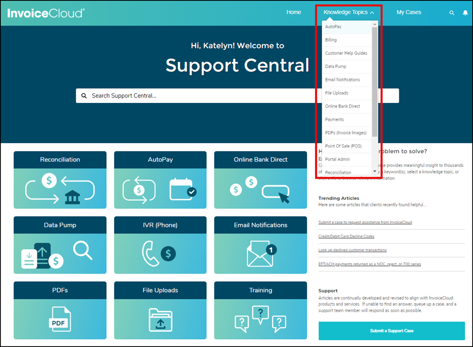Click the 'Trending Articles' heading text
This screenshot has width=473, height=347.
point(339,198)
